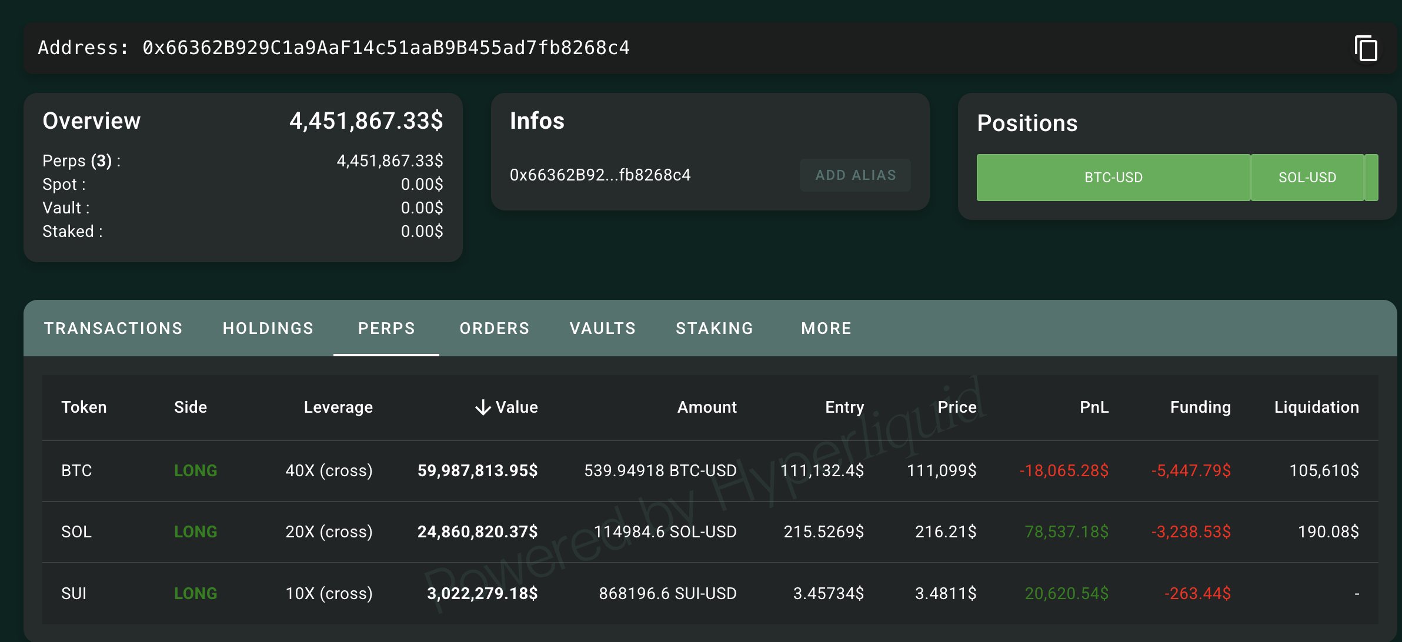Click the shortened address 0x66362B92...fb8268c4

[x=600, y=175]
